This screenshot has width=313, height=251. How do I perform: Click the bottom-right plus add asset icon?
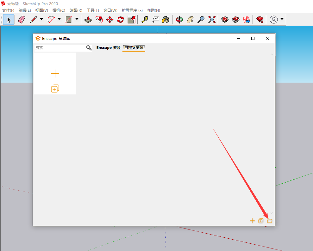[252, 221]
